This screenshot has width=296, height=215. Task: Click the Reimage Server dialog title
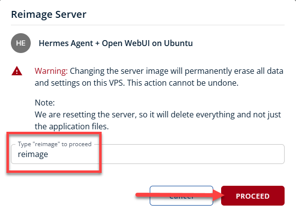tap(49, 14)
